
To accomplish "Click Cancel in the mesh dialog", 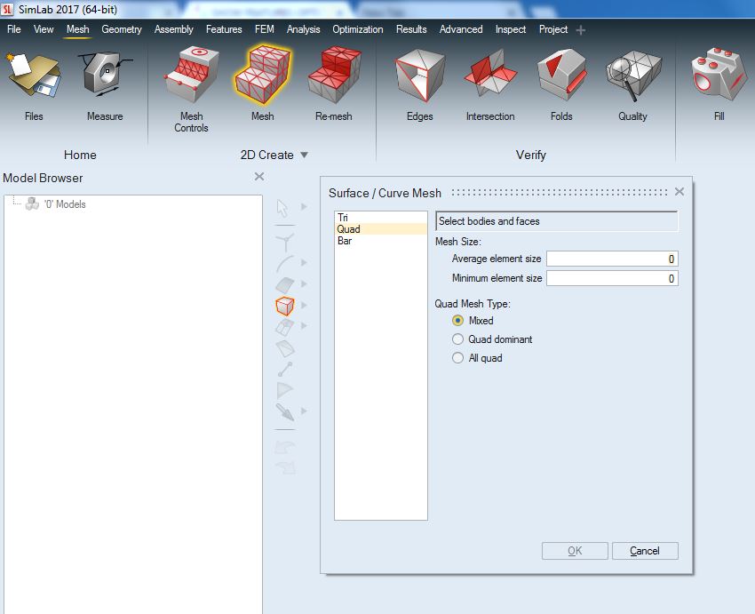I will coord(645,551).
